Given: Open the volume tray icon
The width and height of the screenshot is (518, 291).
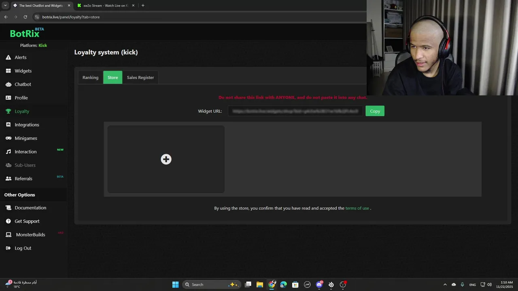Looking at the screenshot, I should 490,285.
